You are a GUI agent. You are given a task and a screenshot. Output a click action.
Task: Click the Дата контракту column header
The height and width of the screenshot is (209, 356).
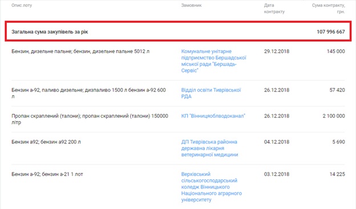pos(274,9)
